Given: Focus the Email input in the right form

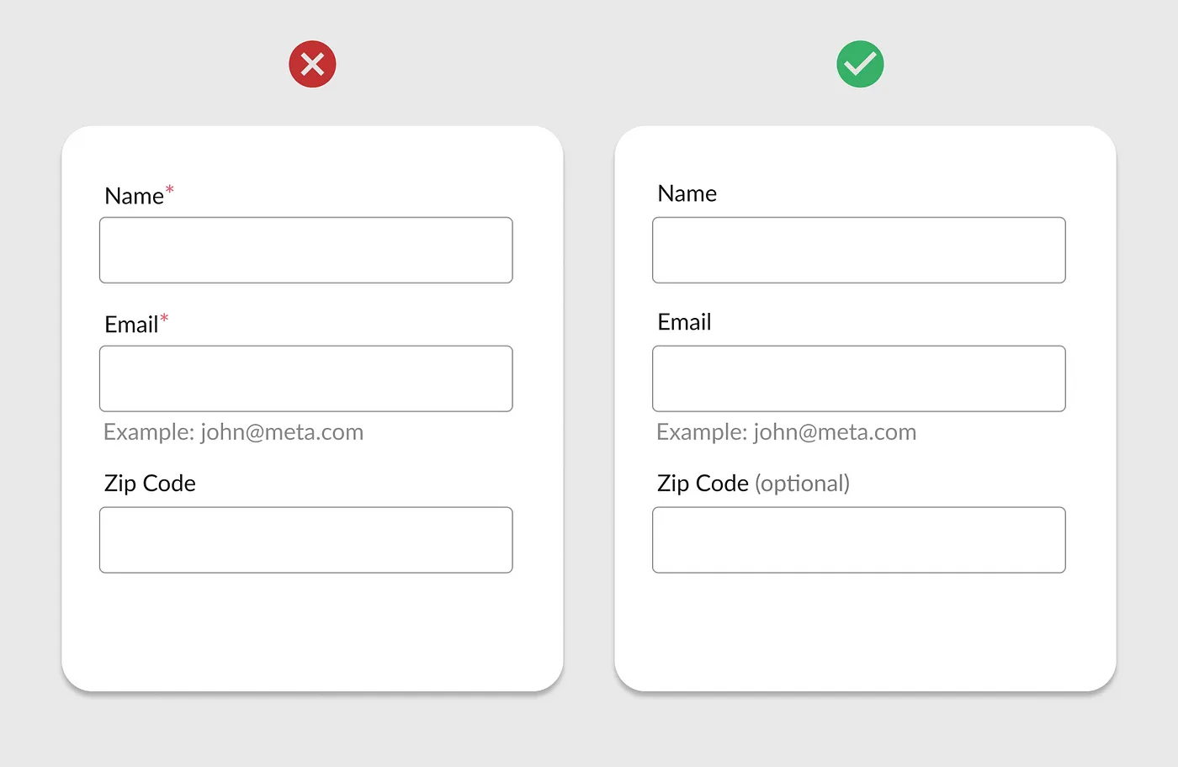Looking at the screenshot, I should click(859, 378).
